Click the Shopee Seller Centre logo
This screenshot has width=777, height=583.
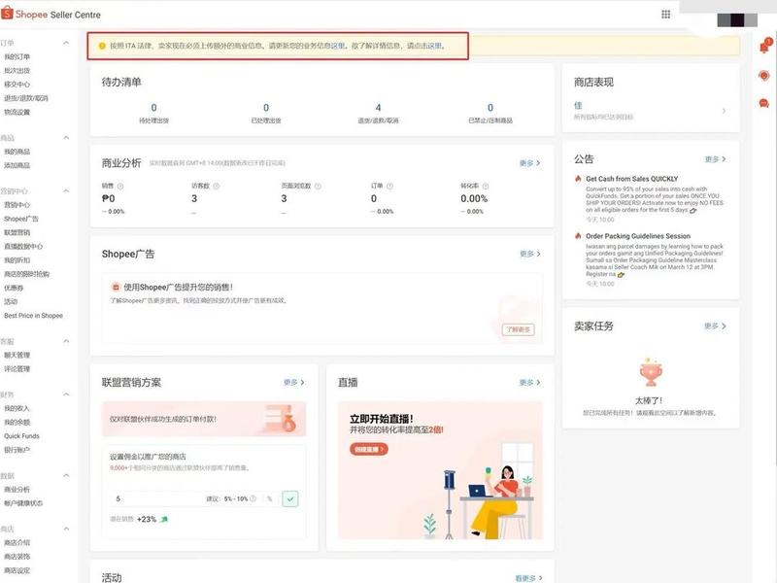[x=51, y=14]
